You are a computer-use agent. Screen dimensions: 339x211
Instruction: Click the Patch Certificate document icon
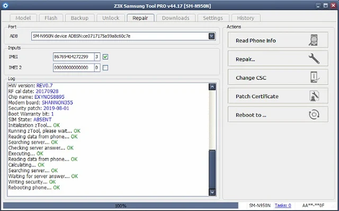click(x=314, y=96)
